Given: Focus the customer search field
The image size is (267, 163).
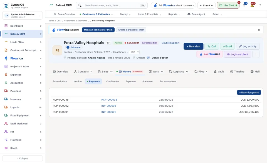Looking at the screenshot, I should coord(112,6).
